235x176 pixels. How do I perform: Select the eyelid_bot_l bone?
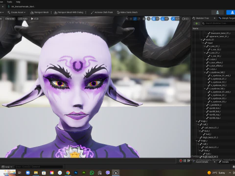[214, 108]
